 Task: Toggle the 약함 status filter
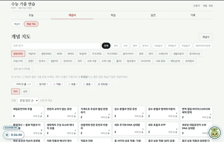coord(58,84)
